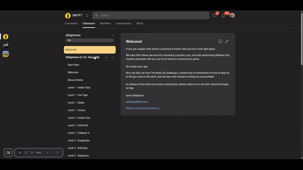Select the highlighted Welcome! lesson

[x=90, y=50]
